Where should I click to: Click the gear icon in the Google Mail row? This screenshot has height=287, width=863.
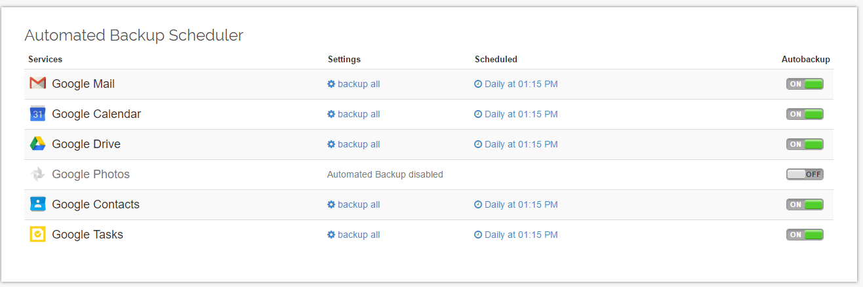coord(331,84)
